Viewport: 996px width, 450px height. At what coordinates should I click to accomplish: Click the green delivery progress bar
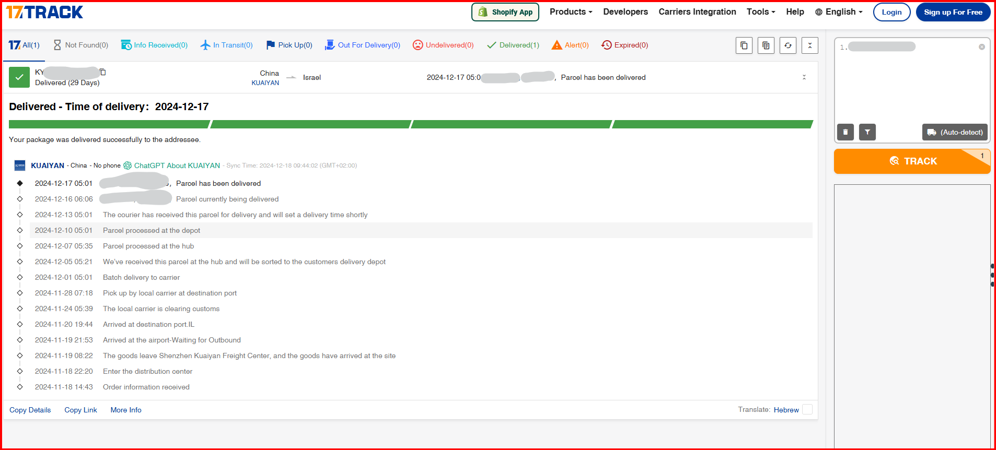pyautogui.click(x=411, y=124)
